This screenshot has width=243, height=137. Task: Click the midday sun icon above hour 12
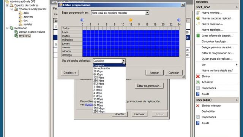coord(131,20)
